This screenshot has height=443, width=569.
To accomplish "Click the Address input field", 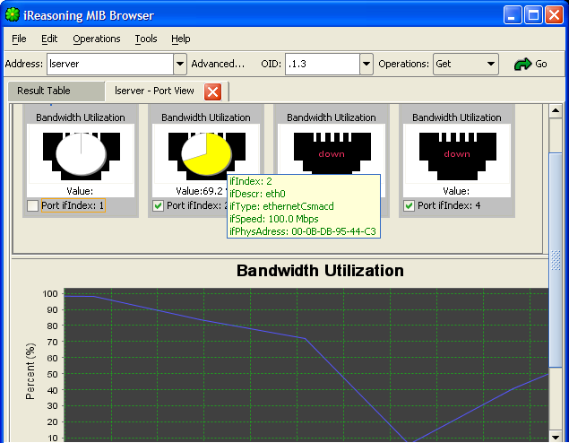I will 108,64.
